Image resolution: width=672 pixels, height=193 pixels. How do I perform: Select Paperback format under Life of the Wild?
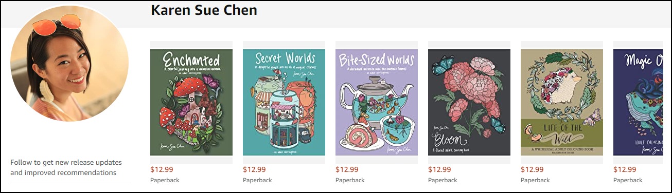[535, 180]
